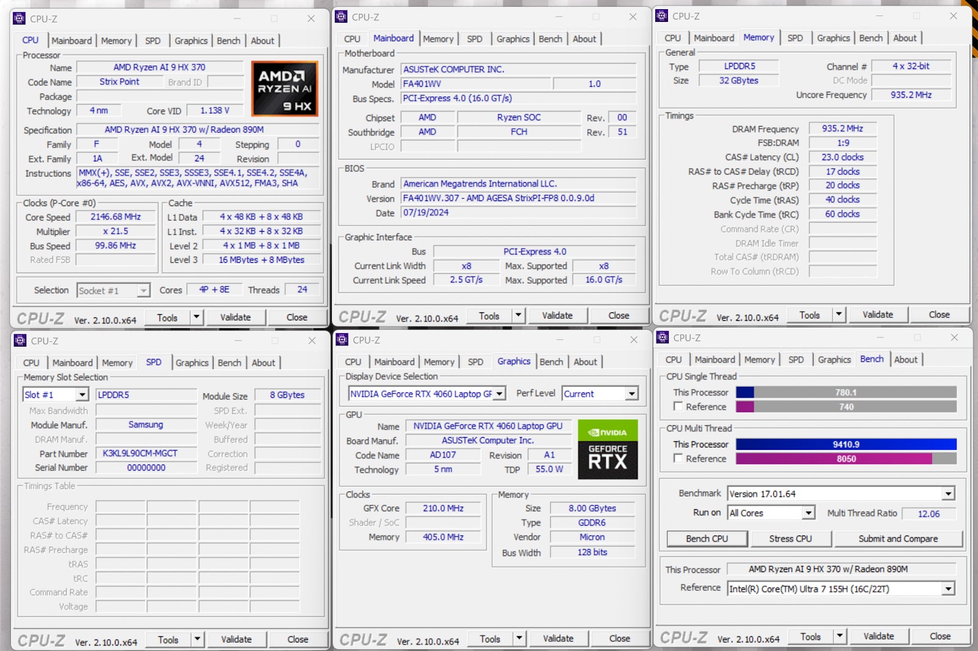The height and width of the screenshot is (651, 978).
Task: Close the CPU tab window
Action: point(311,18)
